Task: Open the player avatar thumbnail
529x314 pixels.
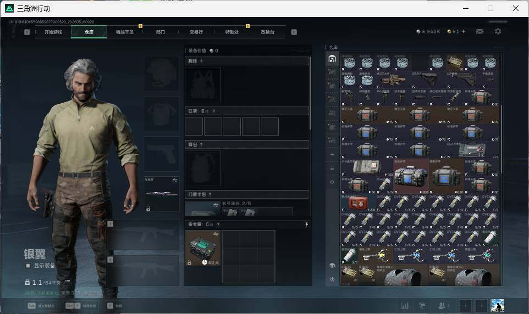Action: point(497,306)
